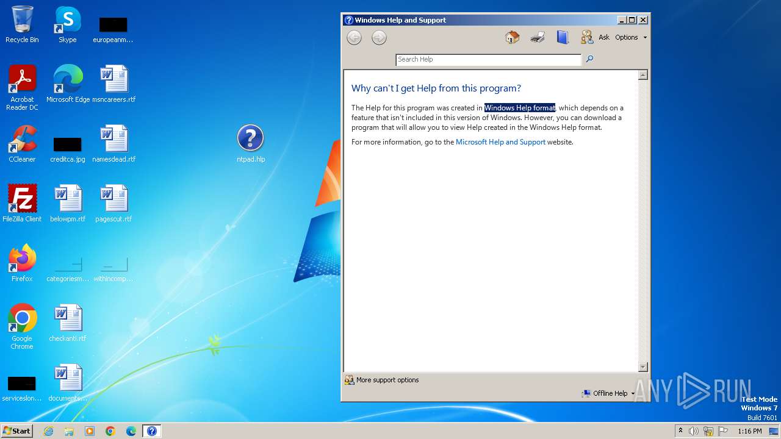Select the msncareers.rtf file
The width and height of the screenshot is (781, 439).
(114, 84)
